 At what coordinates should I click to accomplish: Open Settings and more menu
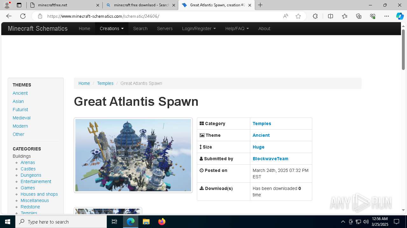[x=387, y=16]
